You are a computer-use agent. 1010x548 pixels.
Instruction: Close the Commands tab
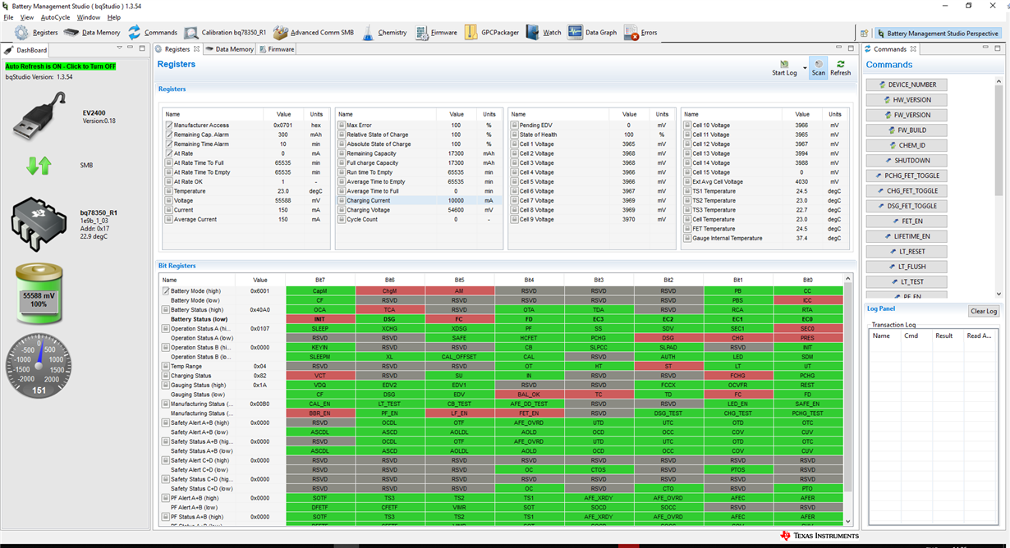(913, 49)
